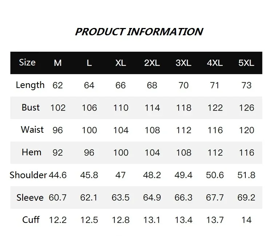Select the 3XL column header

pos(183,63)
